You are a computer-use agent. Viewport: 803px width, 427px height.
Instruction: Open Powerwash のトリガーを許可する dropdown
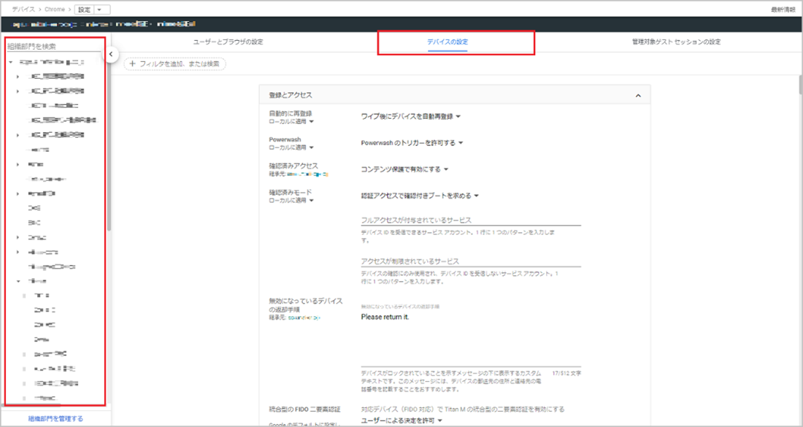coord(412,143)
